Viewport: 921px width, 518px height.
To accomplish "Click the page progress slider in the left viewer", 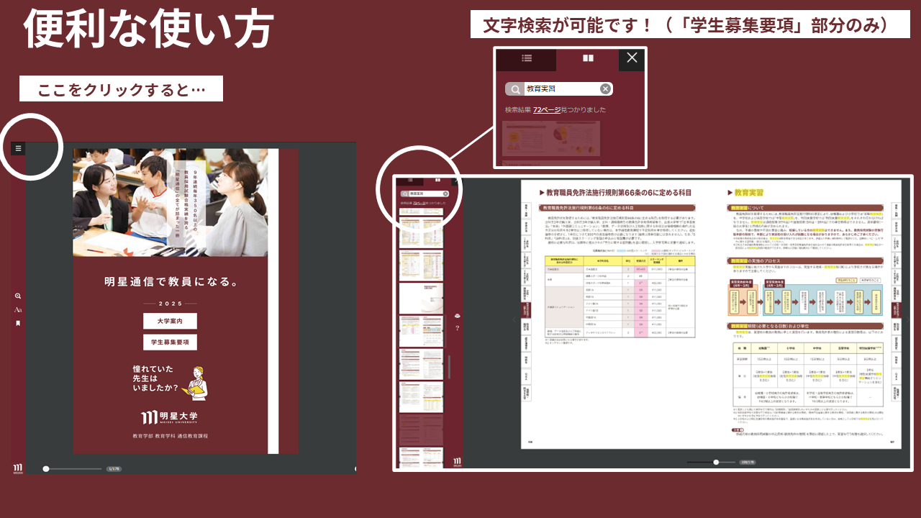I will point(45,468).
